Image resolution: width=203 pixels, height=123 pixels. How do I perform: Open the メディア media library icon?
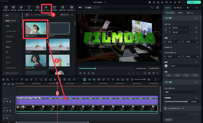(x=6, y=8)
